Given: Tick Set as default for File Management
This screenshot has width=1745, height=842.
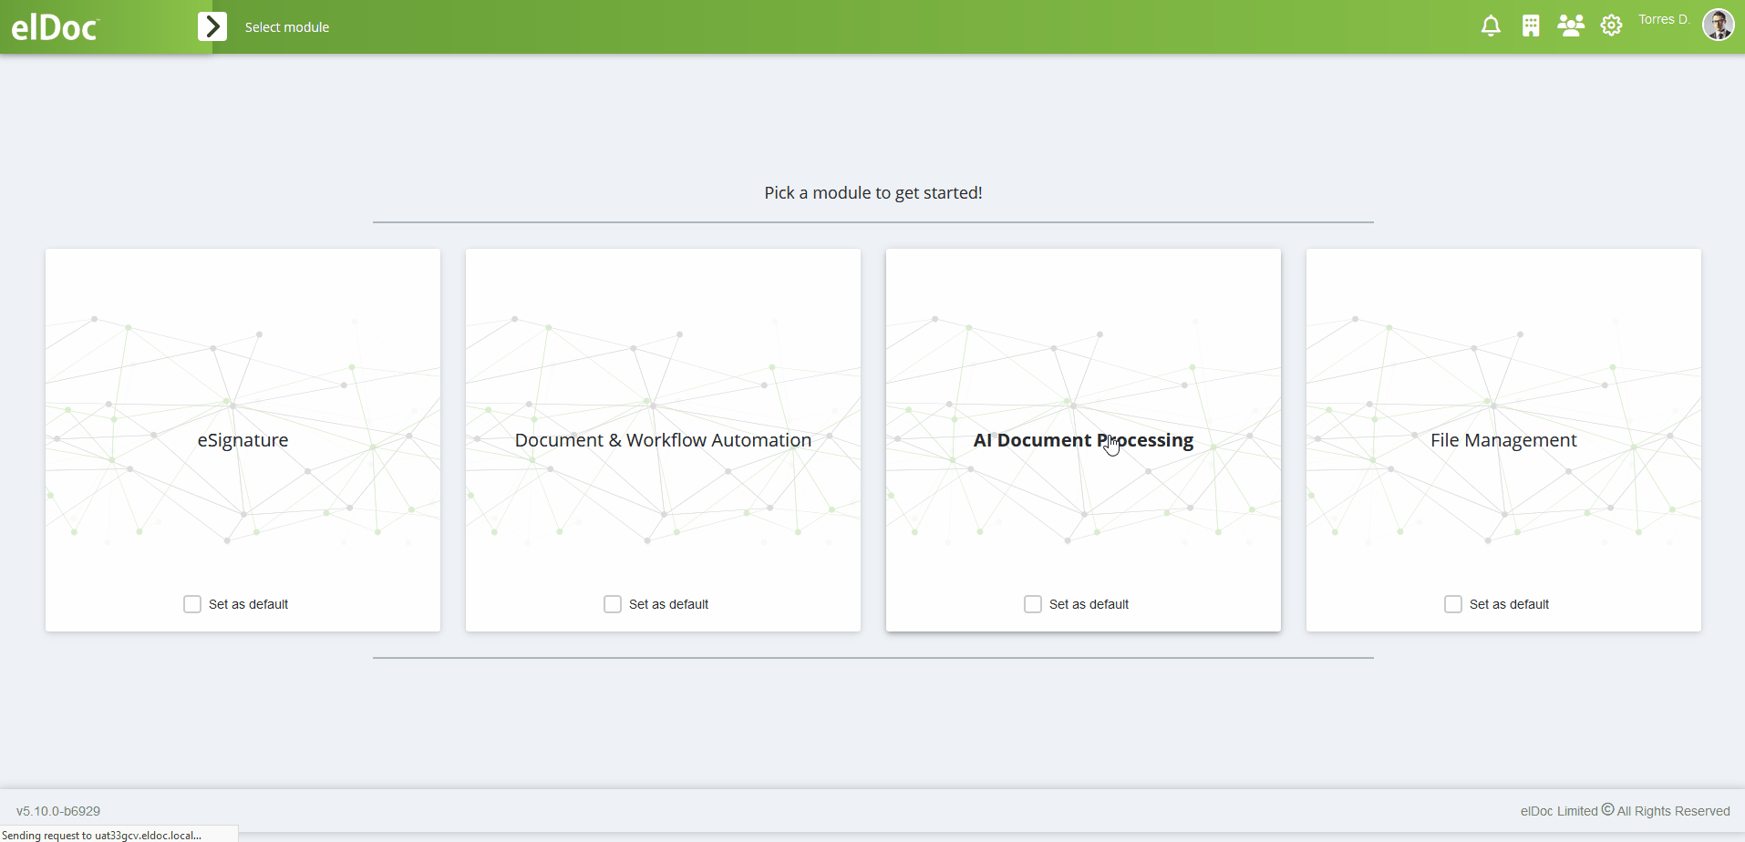Looking at the screenshot, I should pyautogui.click(x=1453, y=604).
